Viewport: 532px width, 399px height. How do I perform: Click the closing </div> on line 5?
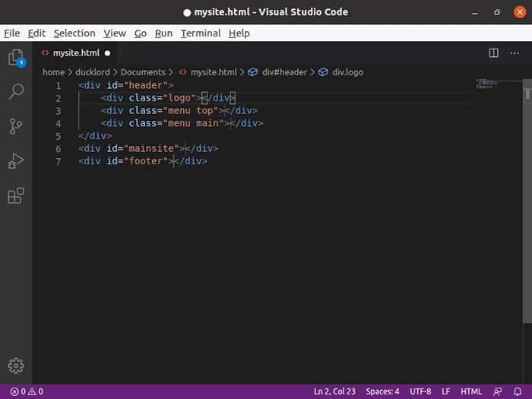(95, 136)
